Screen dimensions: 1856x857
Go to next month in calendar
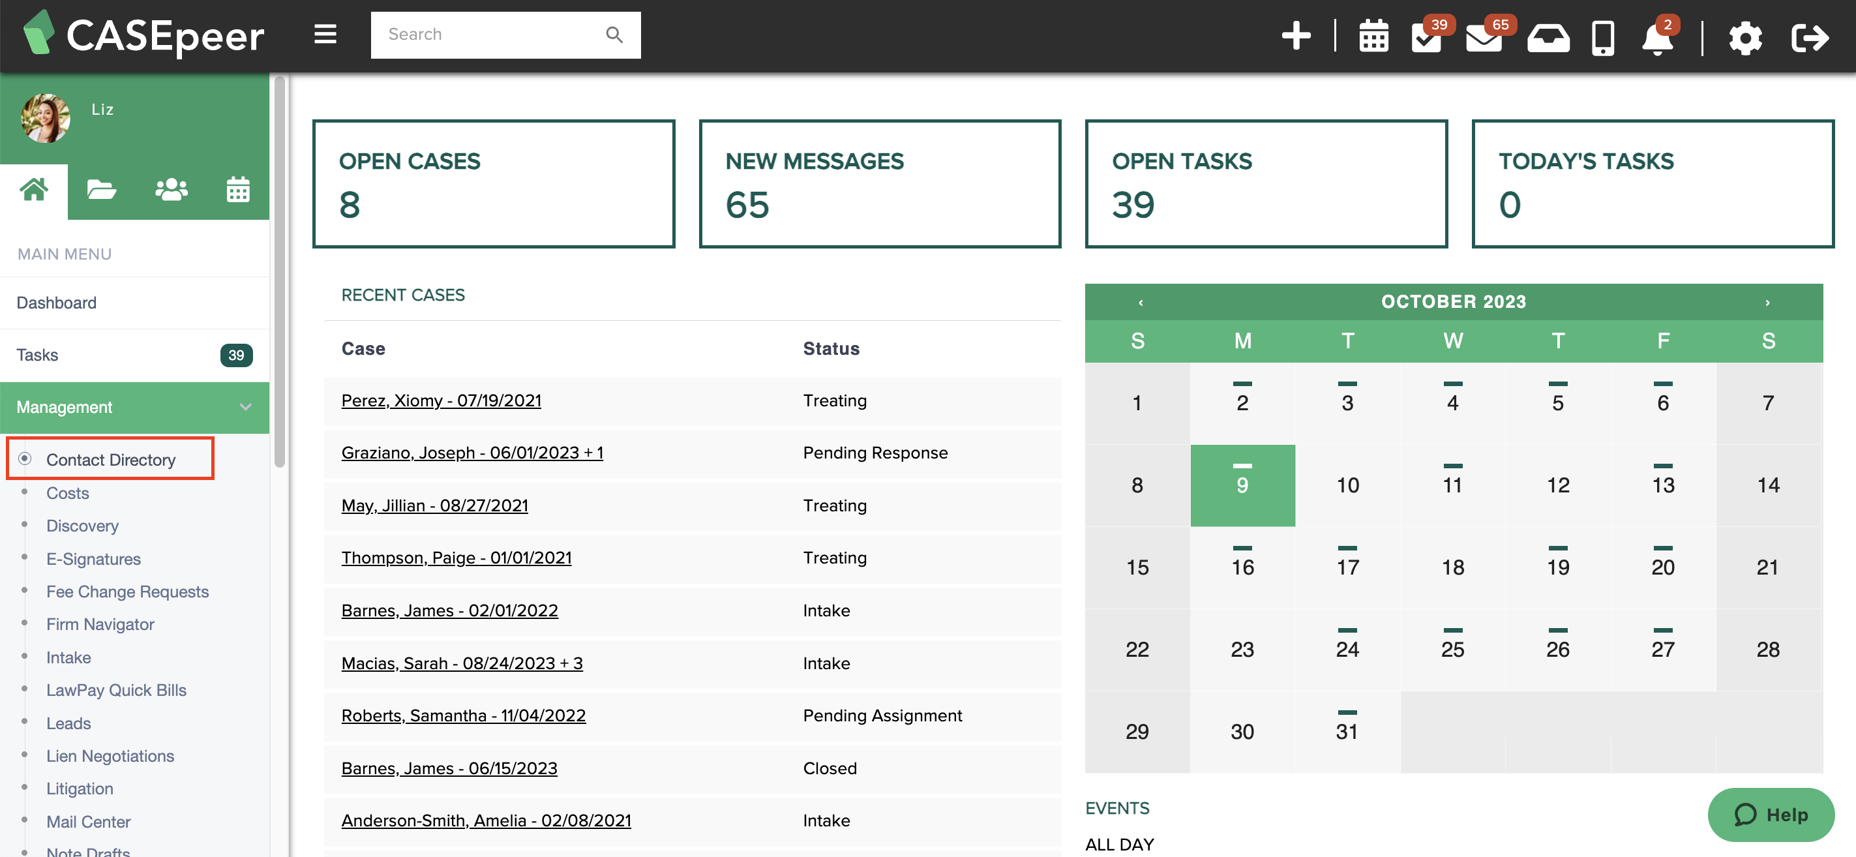(x=1767, y=302)
